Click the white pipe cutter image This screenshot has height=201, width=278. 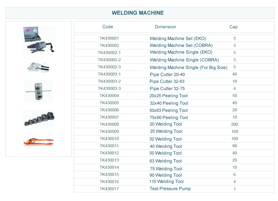[38, 67]
